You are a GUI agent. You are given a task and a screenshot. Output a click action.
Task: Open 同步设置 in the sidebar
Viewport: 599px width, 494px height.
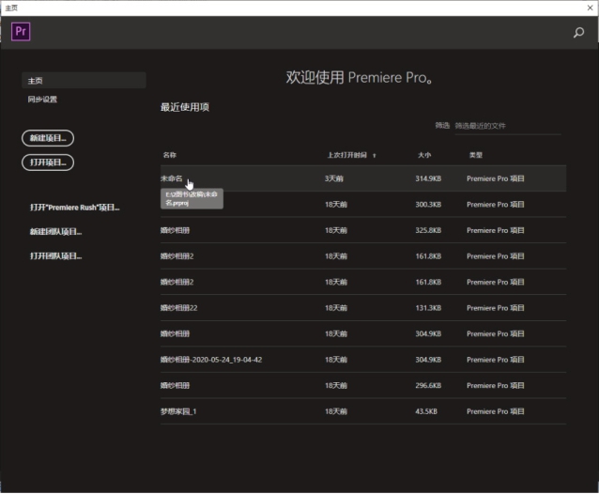[42, 100]
